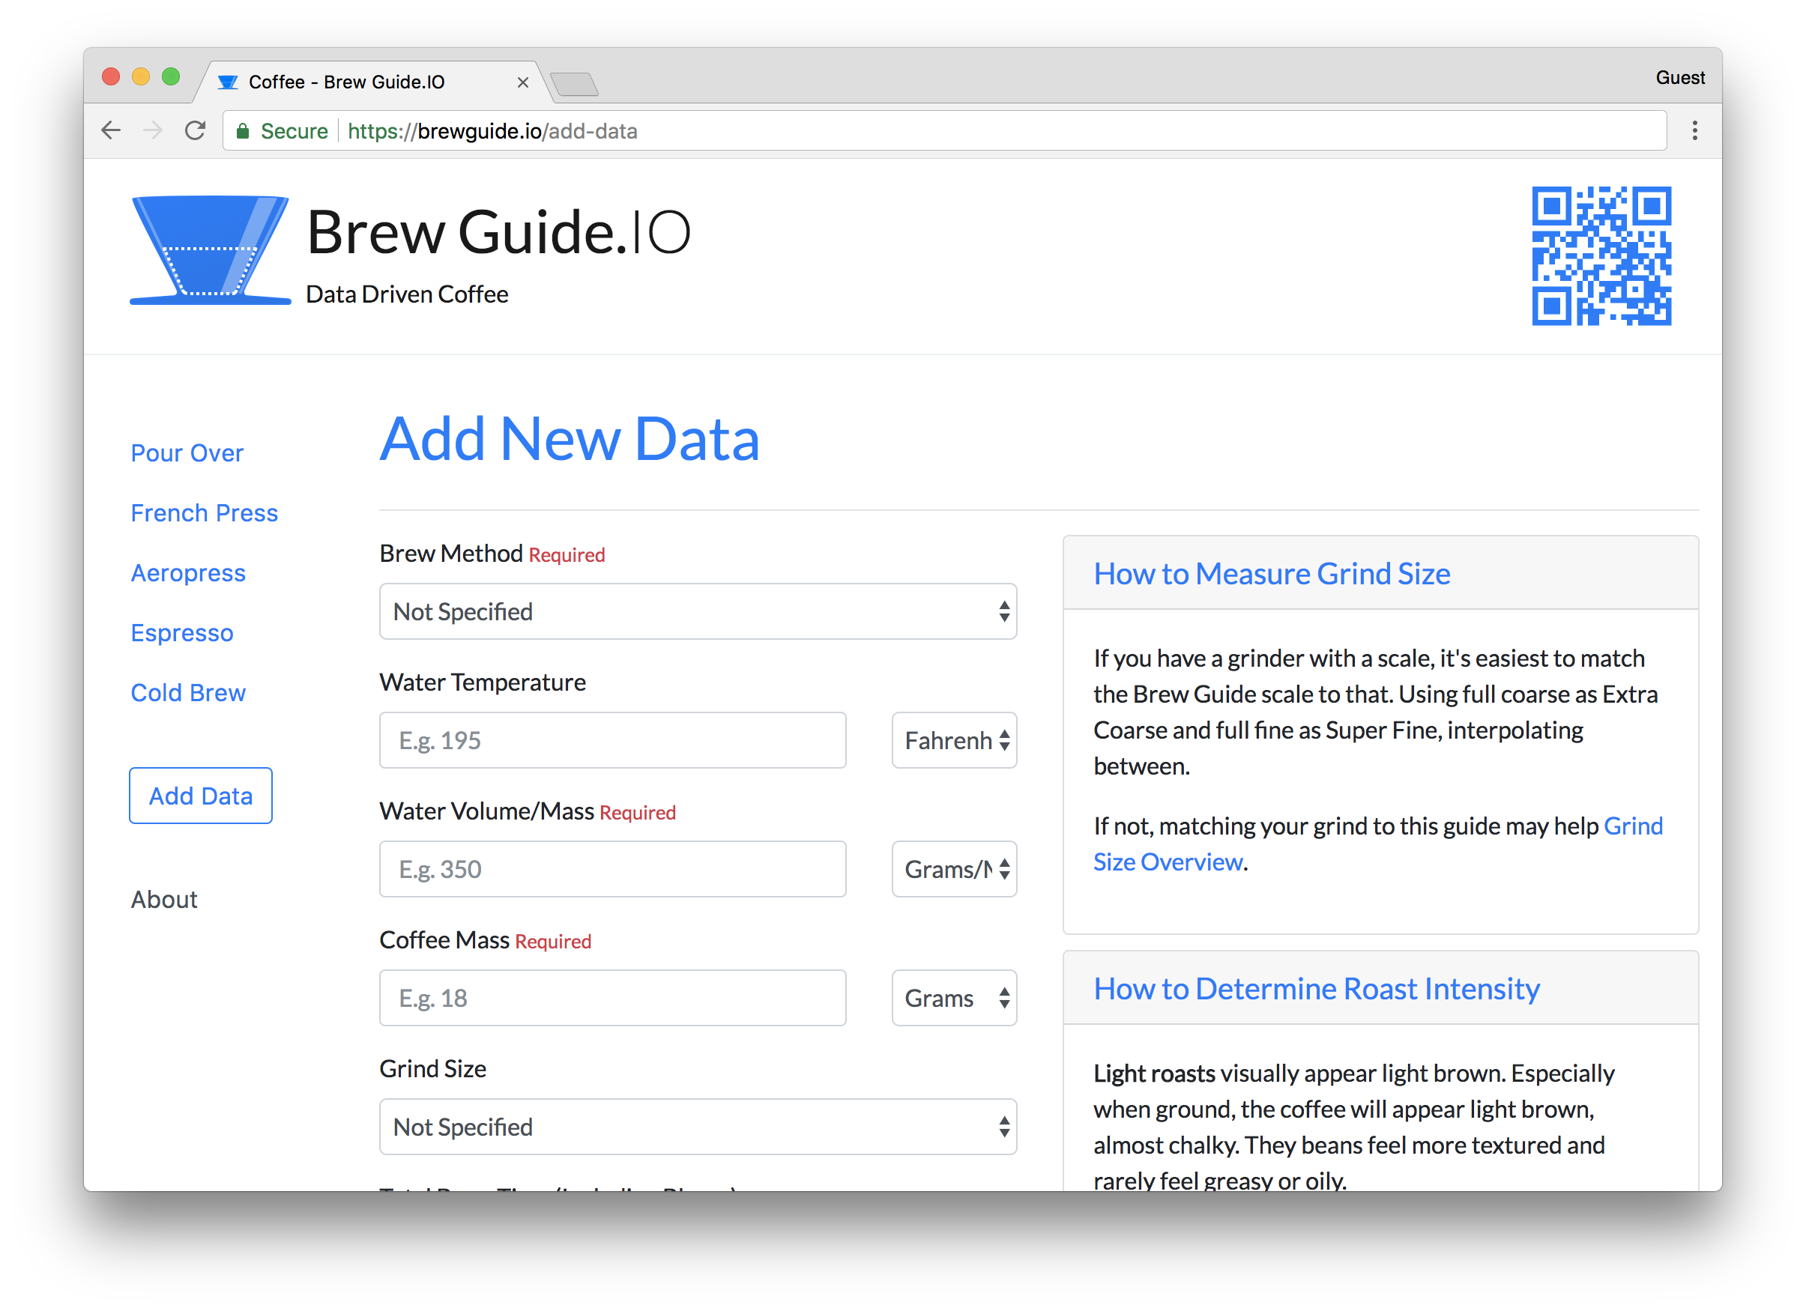The image size is (1806, 1311).
Task: Click the QR code image
Action: pyautogui.click(x=1601, y=255)
